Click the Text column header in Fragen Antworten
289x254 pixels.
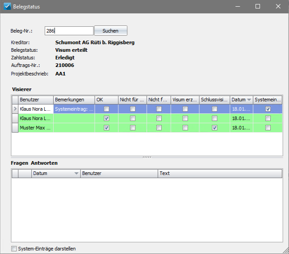click(220, 173)
